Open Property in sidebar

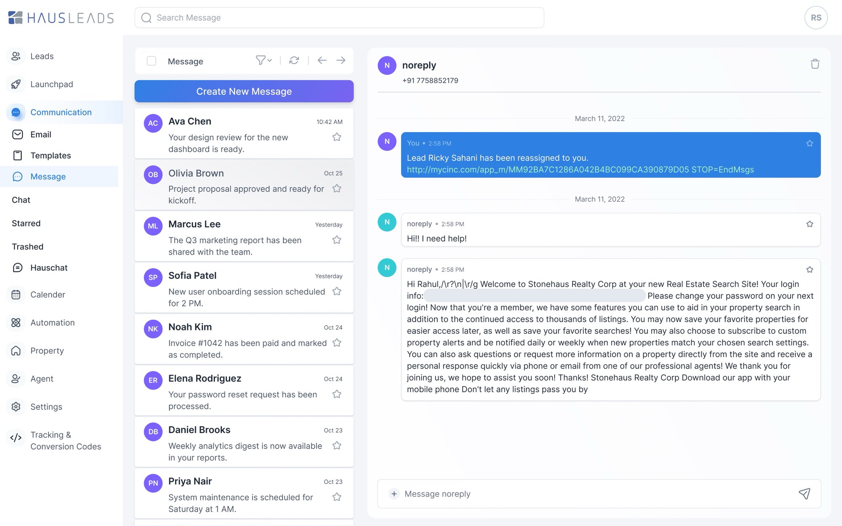47,351
